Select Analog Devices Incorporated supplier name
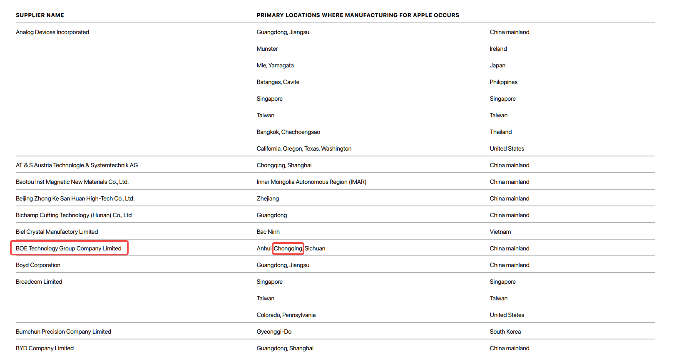The width and height of the screenshot is (674, 359). click(x=52, y=32)
